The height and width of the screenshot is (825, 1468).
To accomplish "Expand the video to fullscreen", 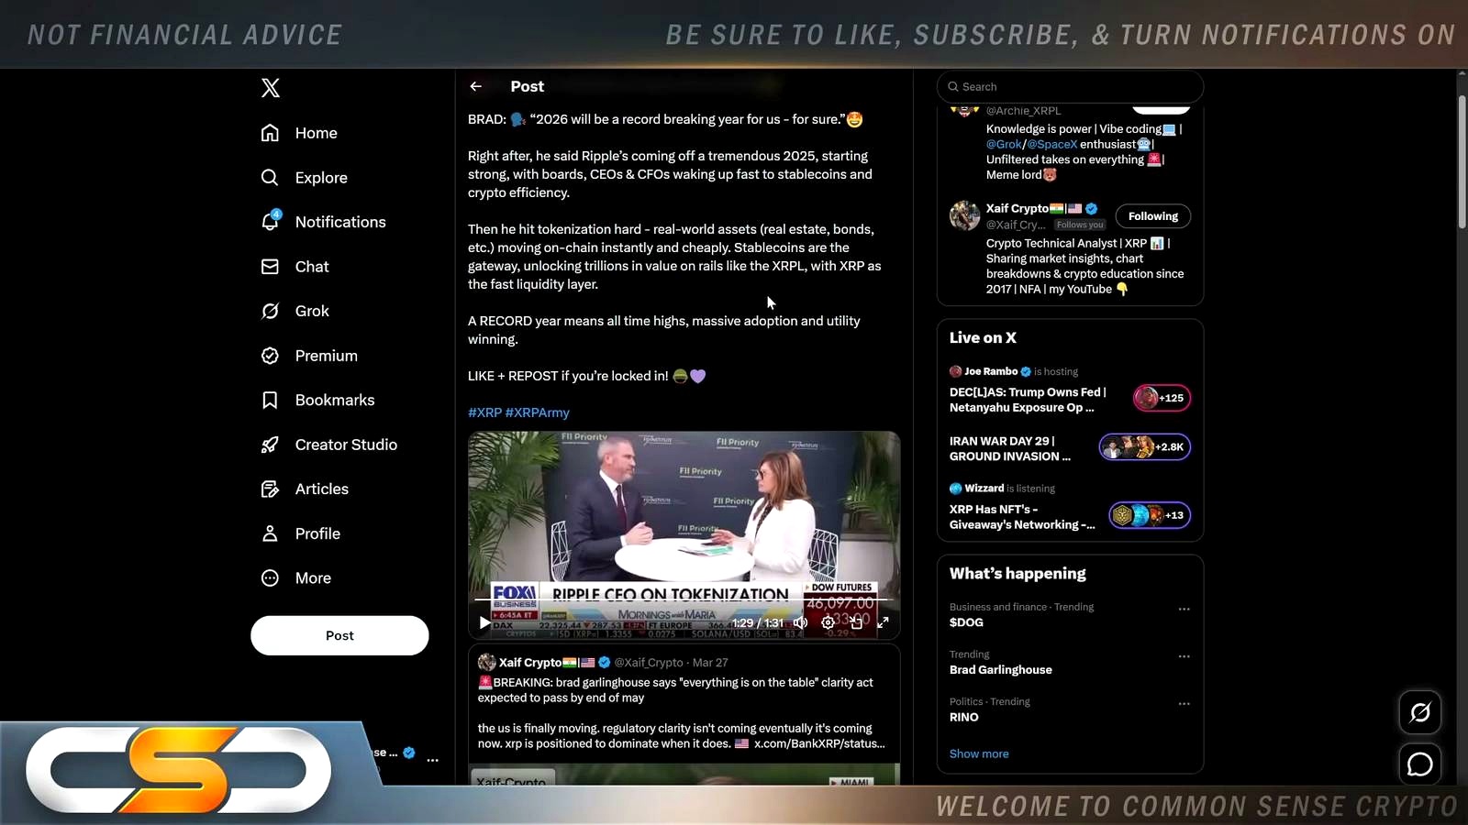I will coord(883,622).
